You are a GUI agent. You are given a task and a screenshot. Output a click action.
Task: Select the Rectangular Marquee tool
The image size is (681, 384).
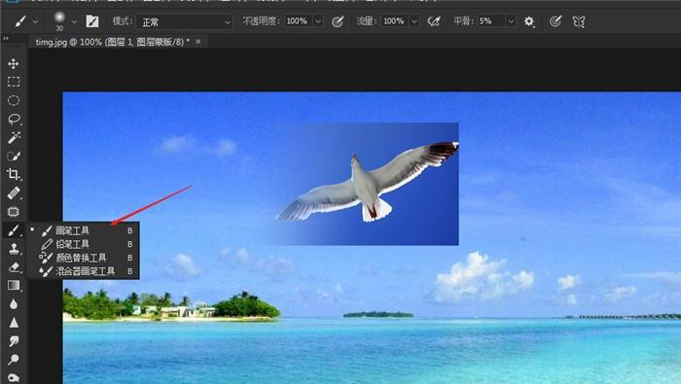14,82
